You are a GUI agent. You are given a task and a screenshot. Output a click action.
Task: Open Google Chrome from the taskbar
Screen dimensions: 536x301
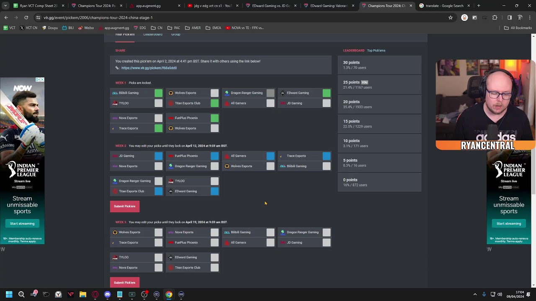169,294
